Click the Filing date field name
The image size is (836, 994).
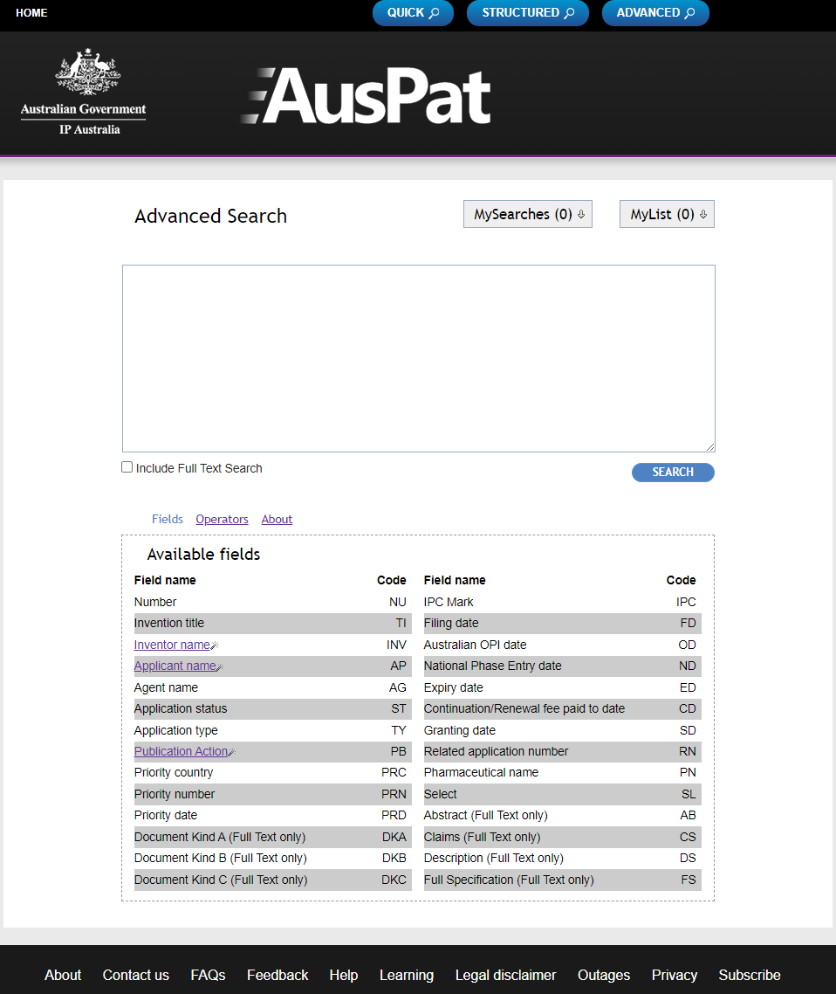point(451,623)
